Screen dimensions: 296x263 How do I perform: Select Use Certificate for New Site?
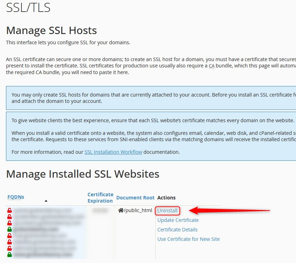click(188, 239)
